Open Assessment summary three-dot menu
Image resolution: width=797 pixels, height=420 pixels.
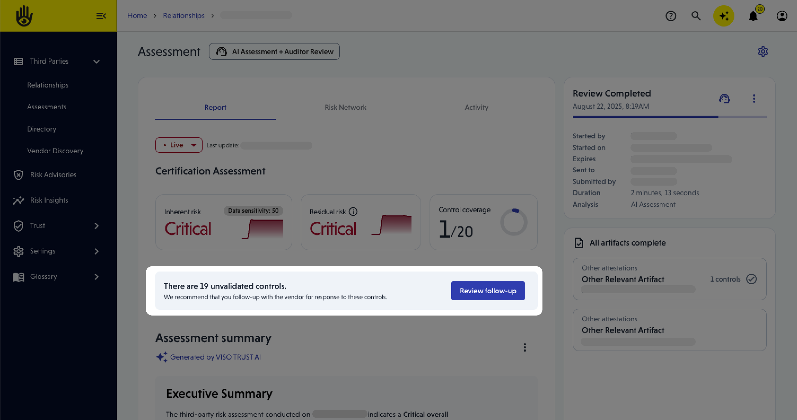pyautogui.click(x=525, y=347)
